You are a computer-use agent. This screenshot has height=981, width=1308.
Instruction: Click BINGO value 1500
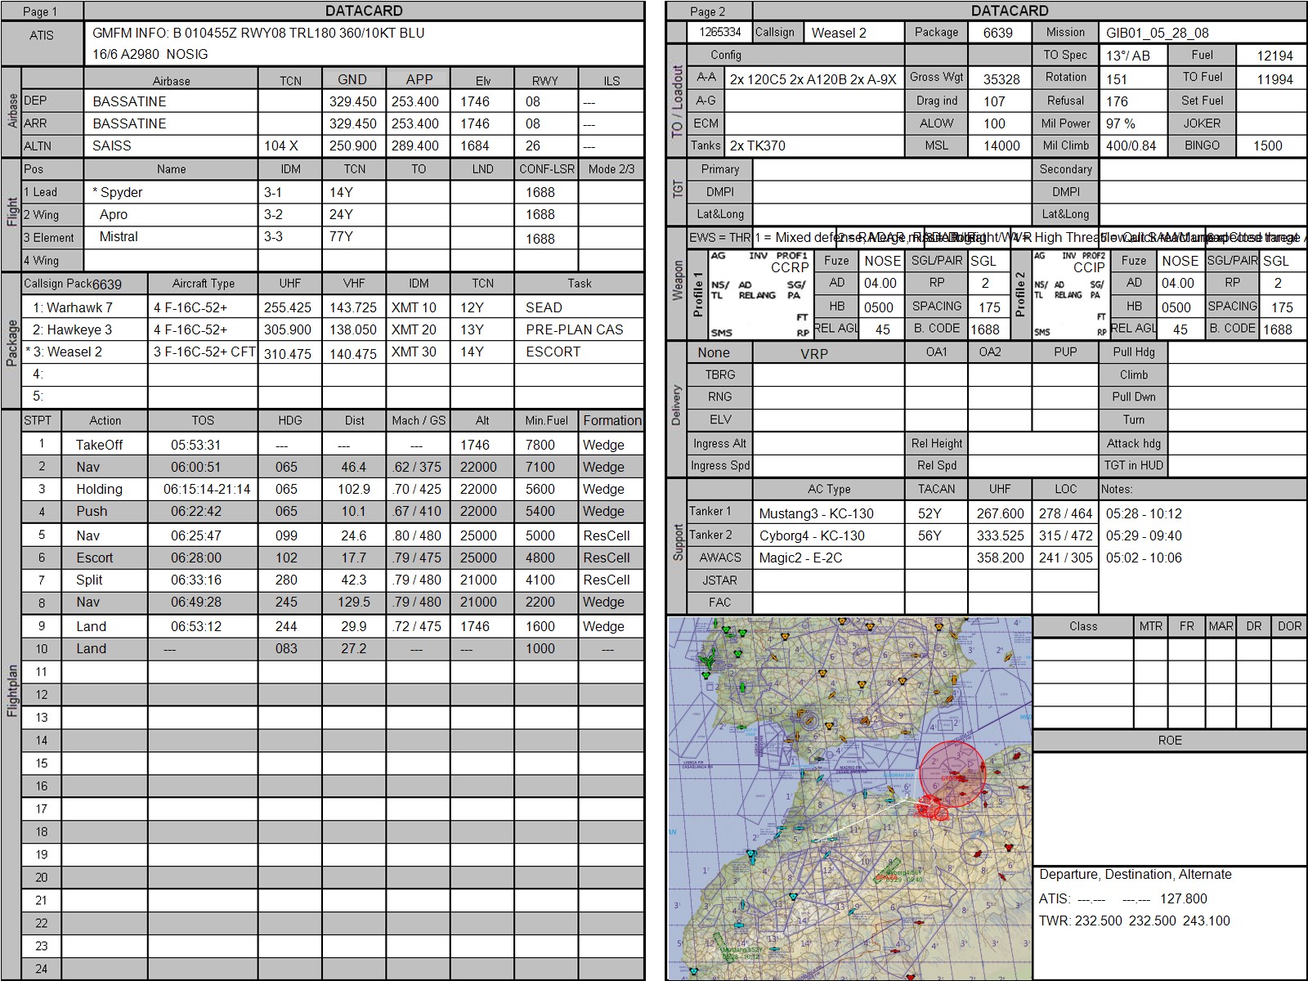[1268, 146]
